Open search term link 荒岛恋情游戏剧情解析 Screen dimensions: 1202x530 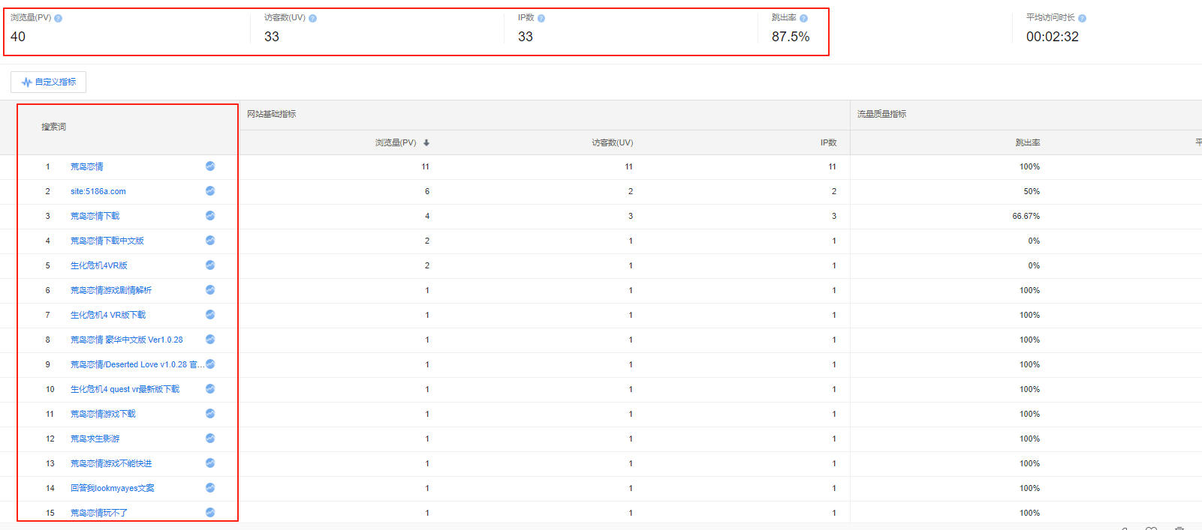click(111, 290)
